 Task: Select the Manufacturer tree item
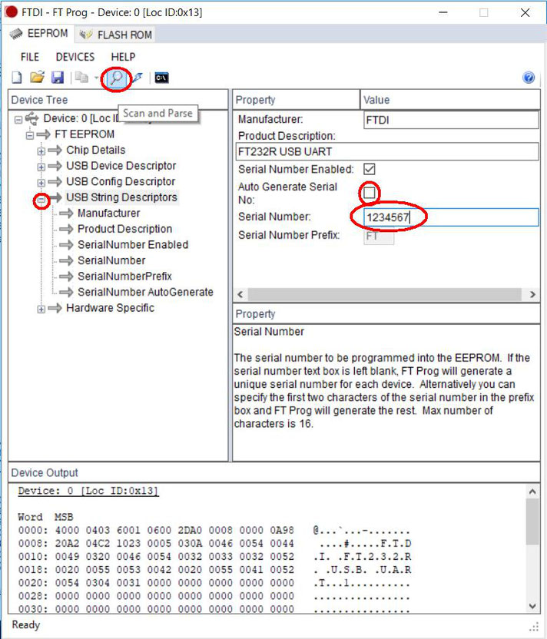[x=109, y=214]
